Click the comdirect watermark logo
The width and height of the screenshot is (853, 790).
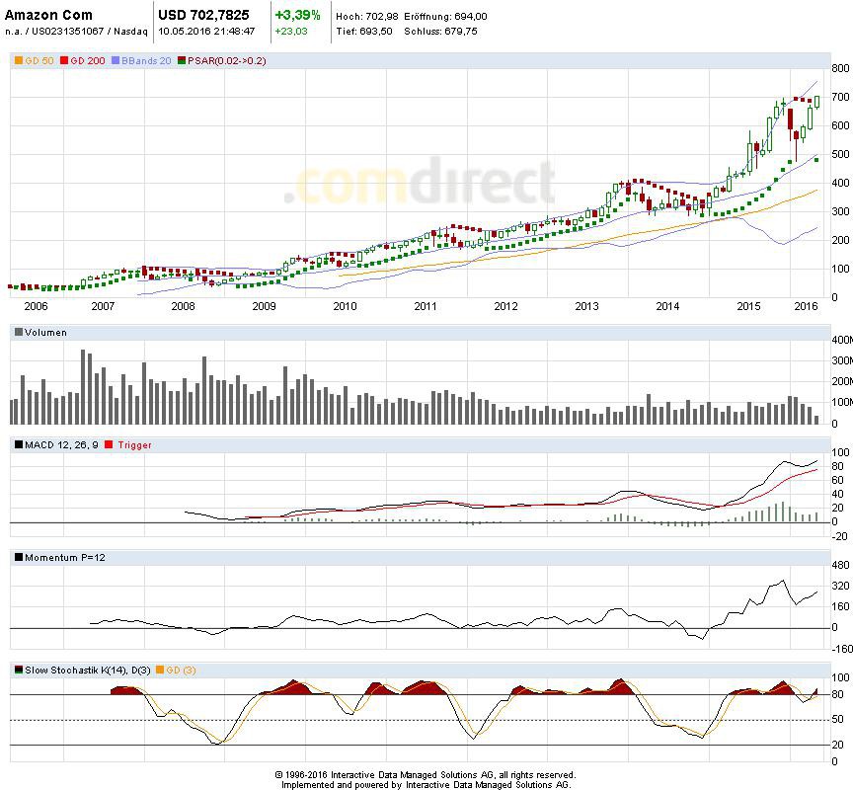[419, 184]
